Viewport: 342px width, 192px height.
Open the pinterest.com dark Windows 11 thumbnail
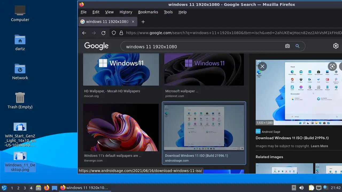pyautogui.click(x=204, y=69)
